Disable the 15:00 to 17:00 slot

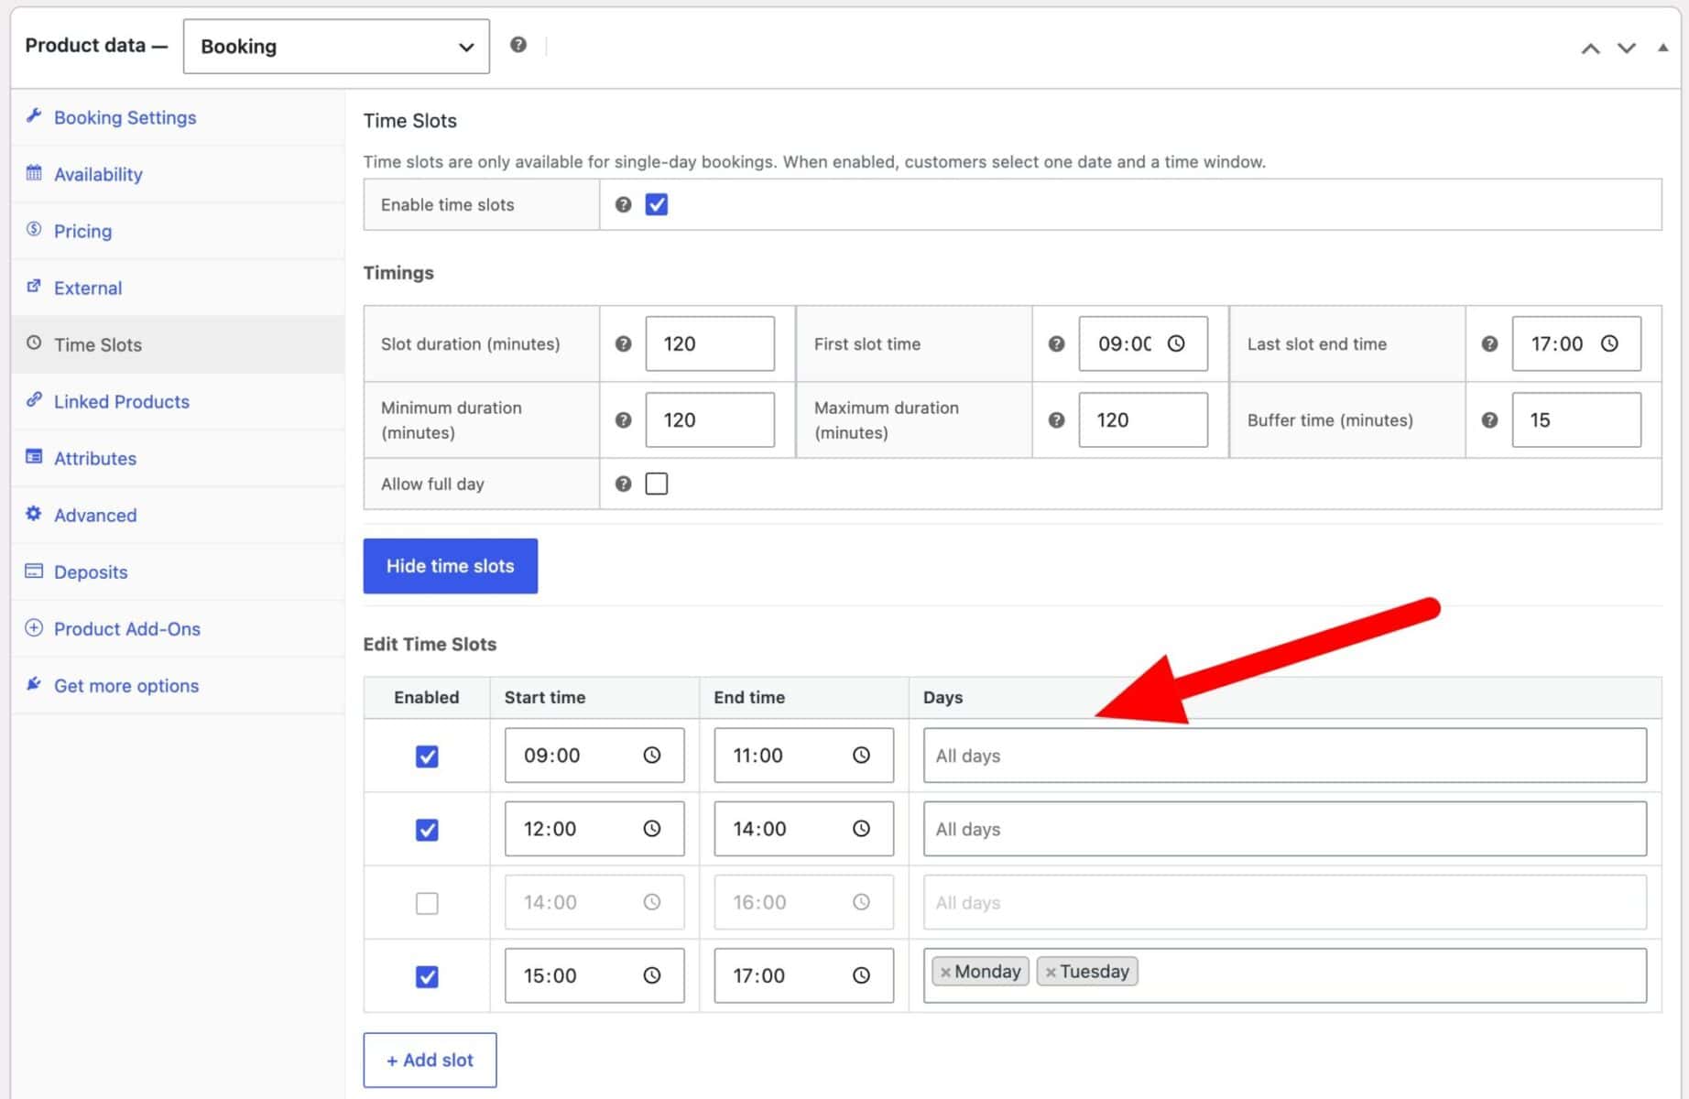427,976
